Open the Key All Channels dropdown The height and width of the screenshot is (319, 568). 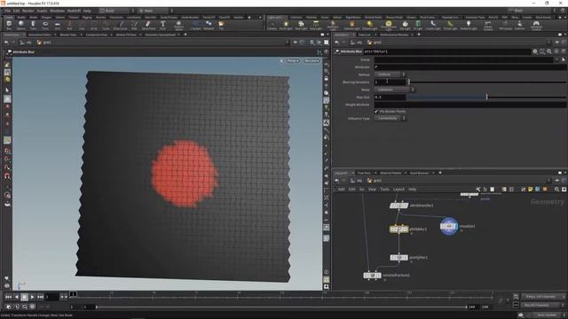tap(543, 305)
